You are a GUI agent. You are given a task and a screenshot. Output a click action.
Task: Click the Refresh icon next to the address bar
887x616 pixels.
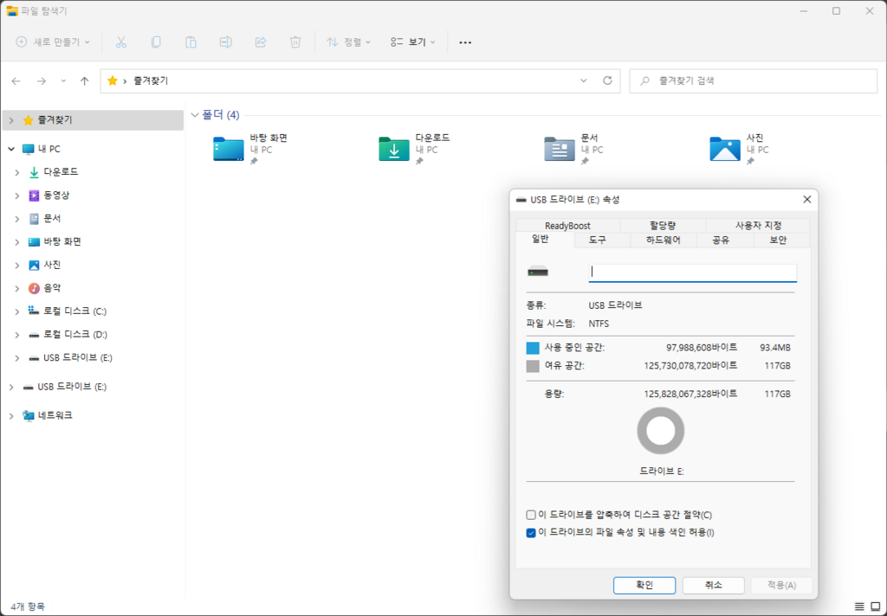pos(606,80)
